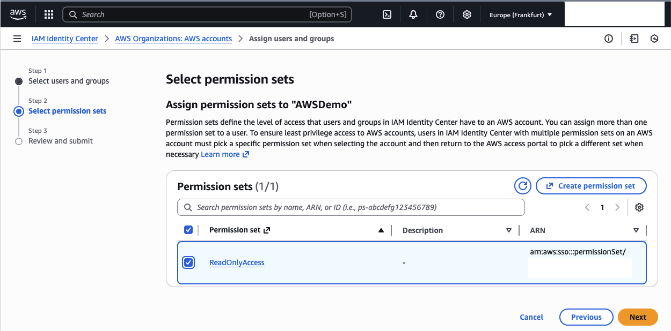Click the Next button
This screenshot has width=671, height=331.
tap(638, 317)
